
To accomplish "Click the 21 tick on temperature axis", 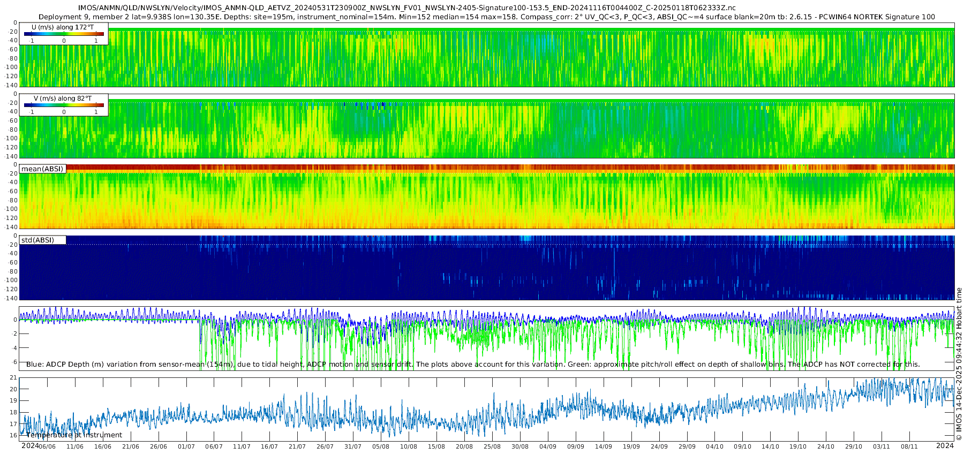I will pyautogui.click(x=13, y=377).
